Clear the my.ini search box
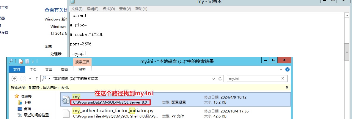 click(x=283, y=79)
